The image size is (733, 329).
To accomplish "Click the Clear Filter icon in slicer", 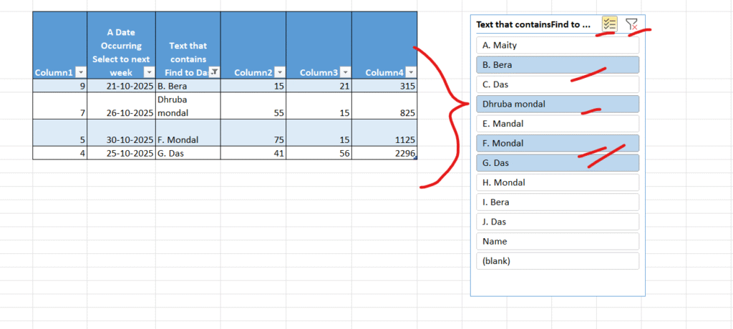I will click(631, 24).
